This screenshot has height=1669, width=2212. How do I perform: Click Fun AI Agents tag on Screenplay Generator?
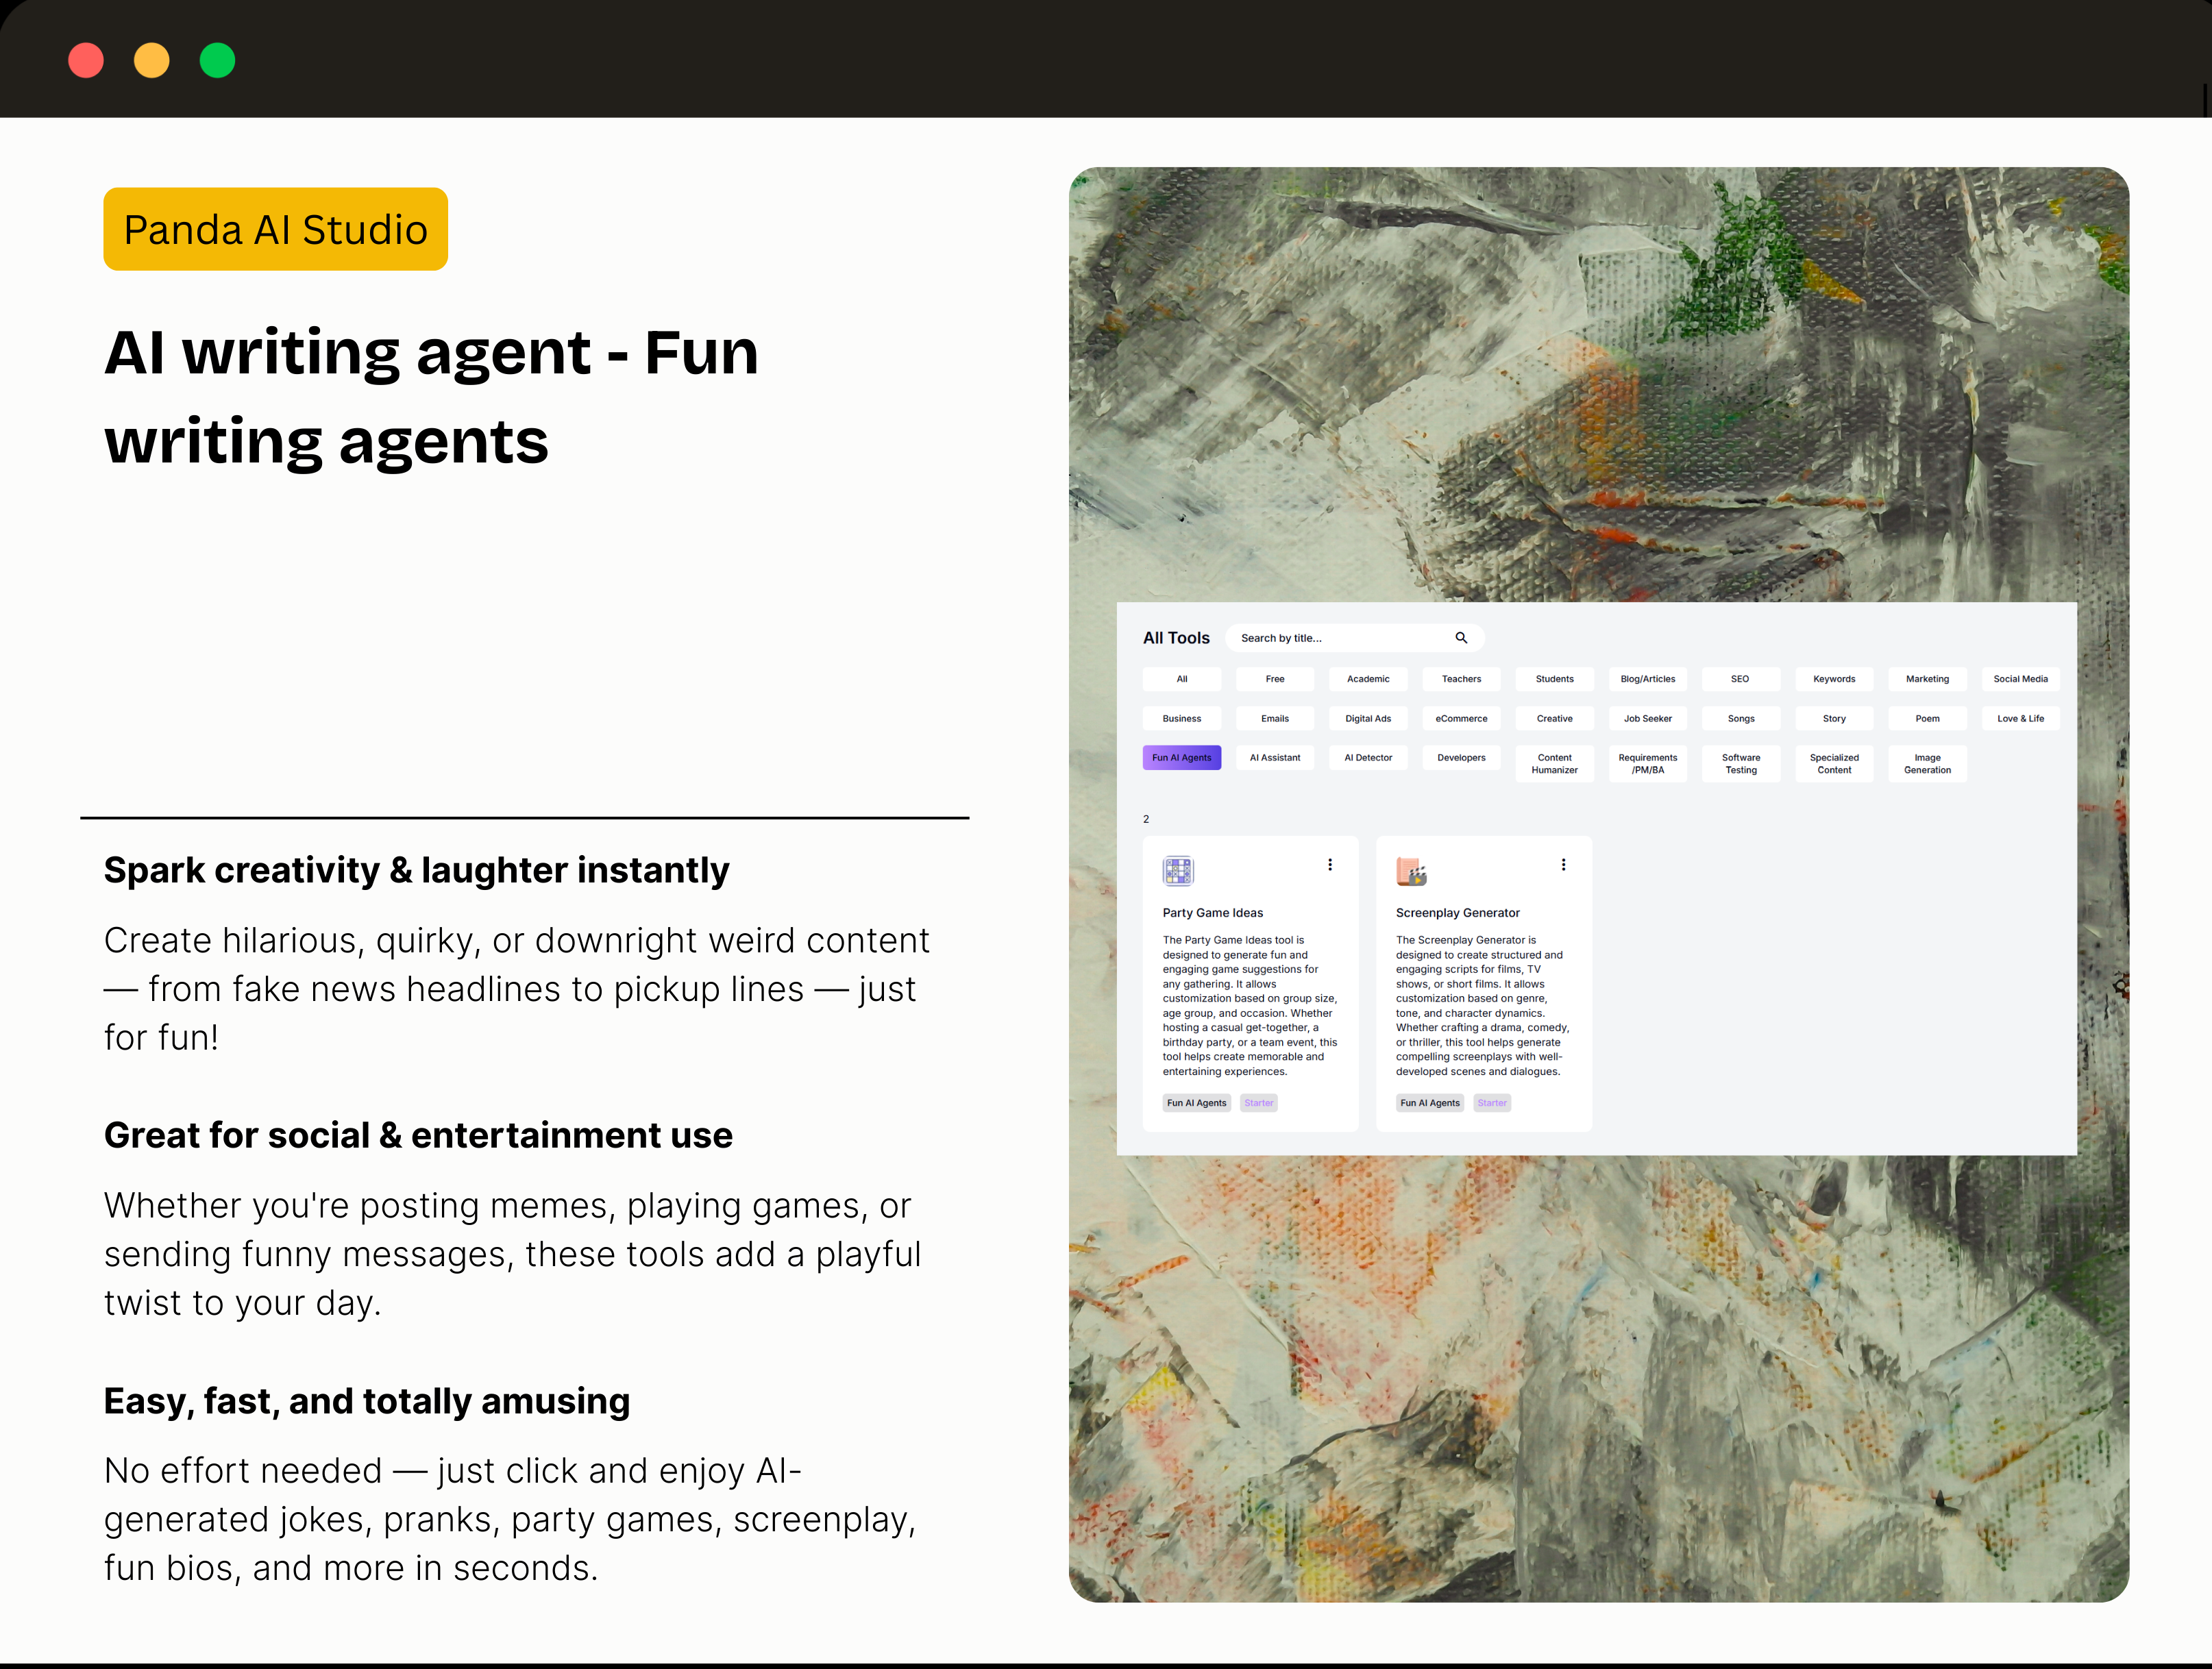click(x=1429, y=1103)
